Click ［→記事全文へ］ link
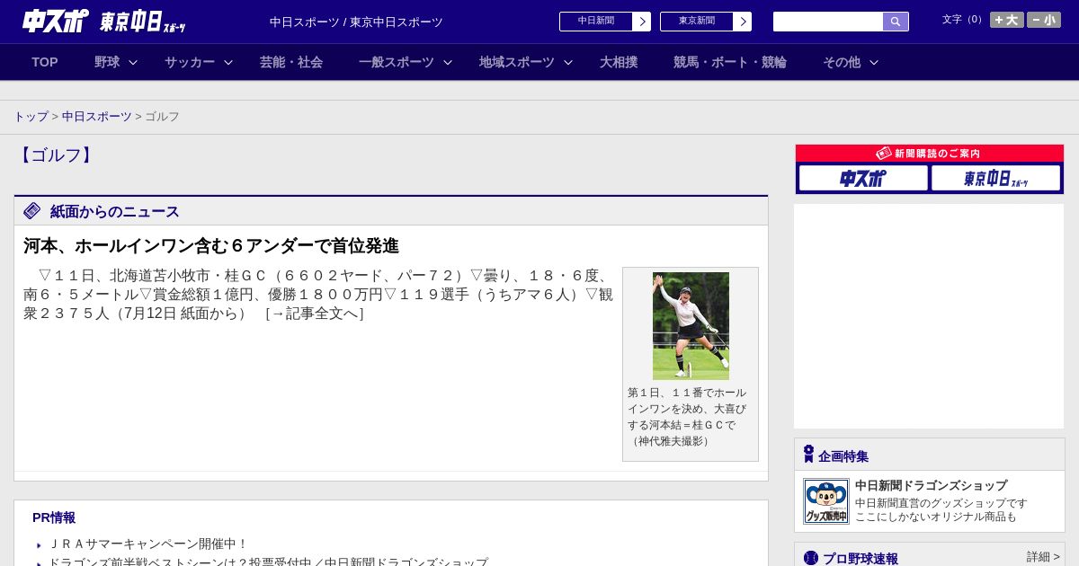 point(315,314)
